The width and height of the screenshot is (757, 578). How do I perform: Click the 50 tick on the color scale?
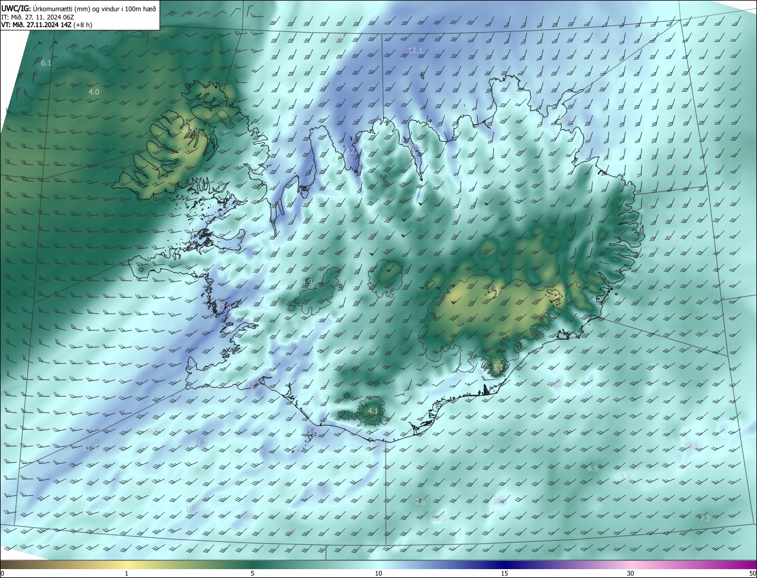pyautogui.click(x=752, y=573)
